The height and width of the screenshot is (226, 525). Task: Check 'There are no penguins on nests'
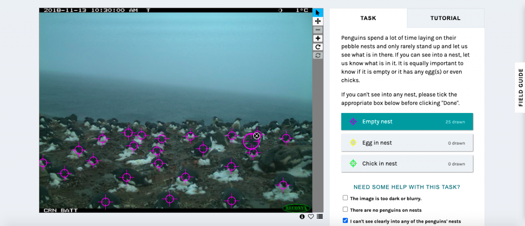click(x=345, y=209)
